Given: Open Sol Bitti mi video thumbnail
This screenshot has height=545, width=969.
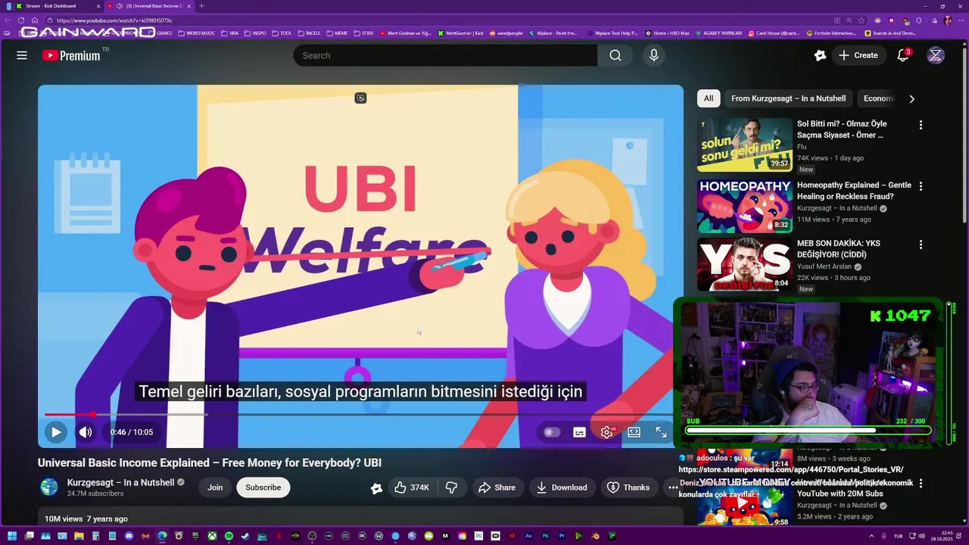Looking at the screenshot, I should (745, 145).
